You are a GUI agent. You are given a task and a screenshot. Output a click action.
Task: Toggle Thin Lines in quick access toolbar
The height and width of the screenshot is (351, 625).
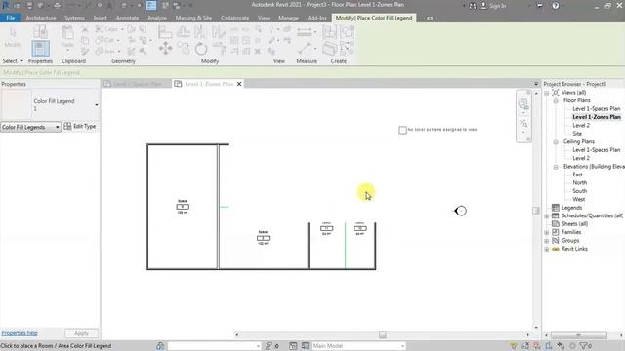151,6
